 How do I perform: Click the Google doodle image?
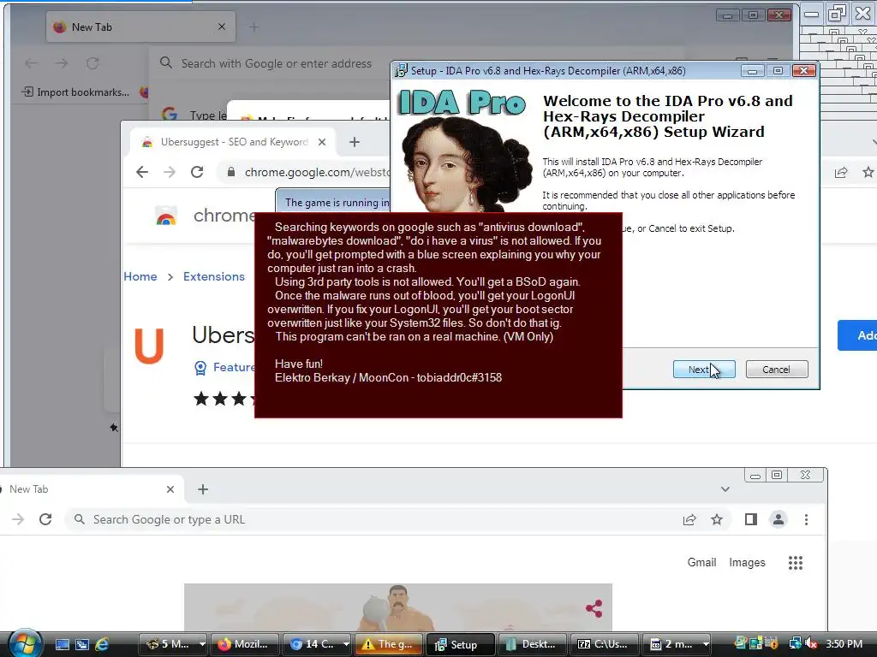[x=397, y=607]
